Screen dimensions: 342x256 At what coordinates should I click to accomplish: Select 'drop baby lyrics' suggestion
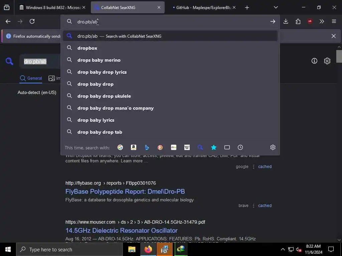(x=170, y=120)
